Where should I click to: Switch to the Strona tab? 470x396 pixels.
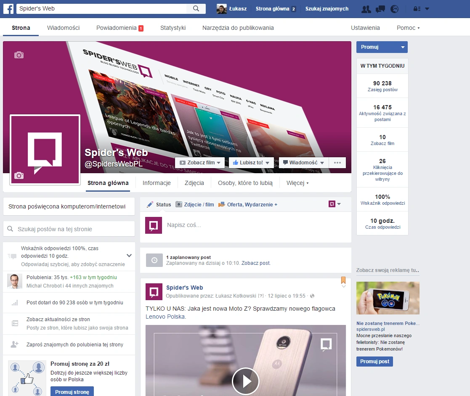click(x=21, y=28)
